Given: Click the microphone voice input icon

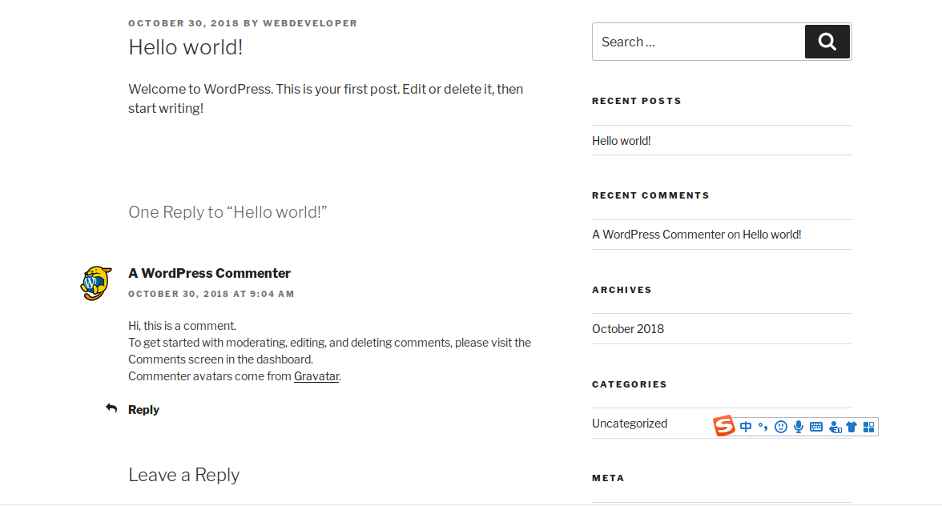Looking at the screenshot, I should pyautogui.click(x=799, y=427).
